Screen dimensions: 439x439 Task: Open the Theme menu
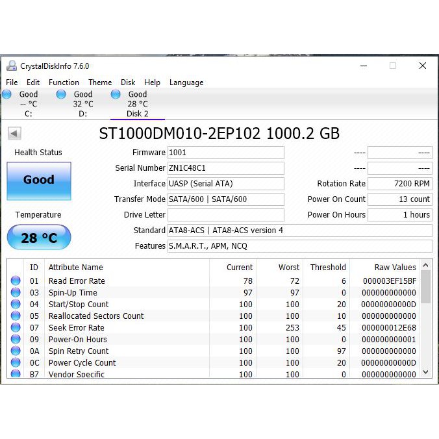pyautogui.click(x=100, y=82)
